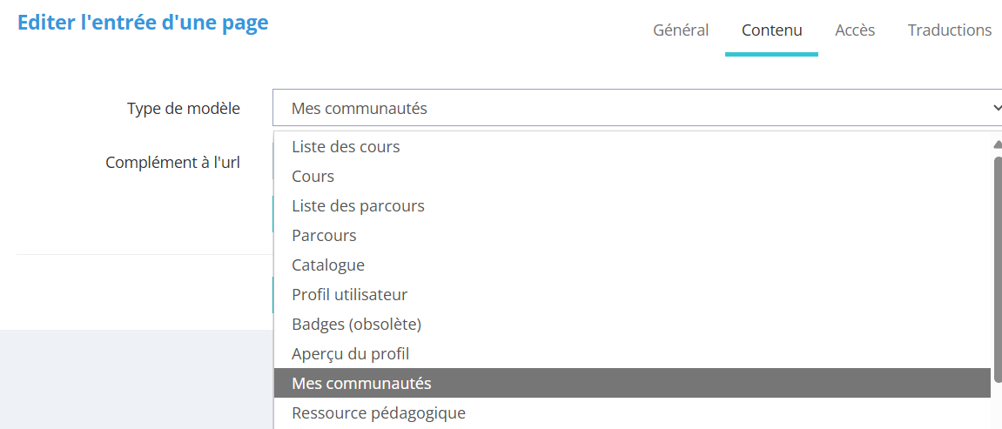
Task: Select 'Catalogue' as model type
Action: pyautogui.click(x=328, y=265)
